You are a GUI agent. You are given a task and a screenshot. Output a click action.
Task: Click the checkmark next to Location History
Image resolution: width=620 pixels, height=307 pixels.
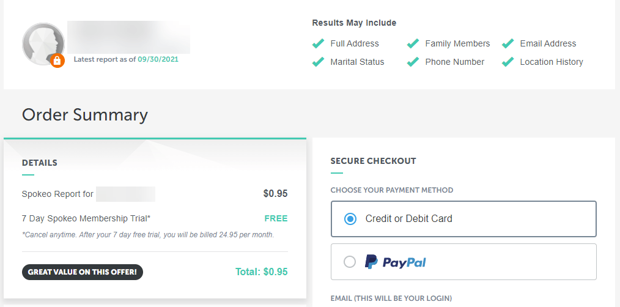click(x=507, y=62)
